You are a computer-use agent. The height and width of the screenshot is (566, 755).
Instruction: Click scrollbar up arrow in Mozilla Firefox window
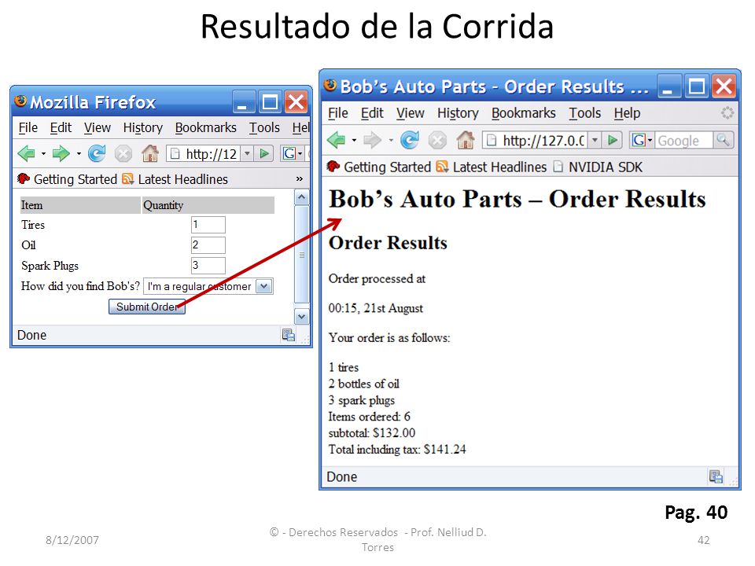(301, 197)
